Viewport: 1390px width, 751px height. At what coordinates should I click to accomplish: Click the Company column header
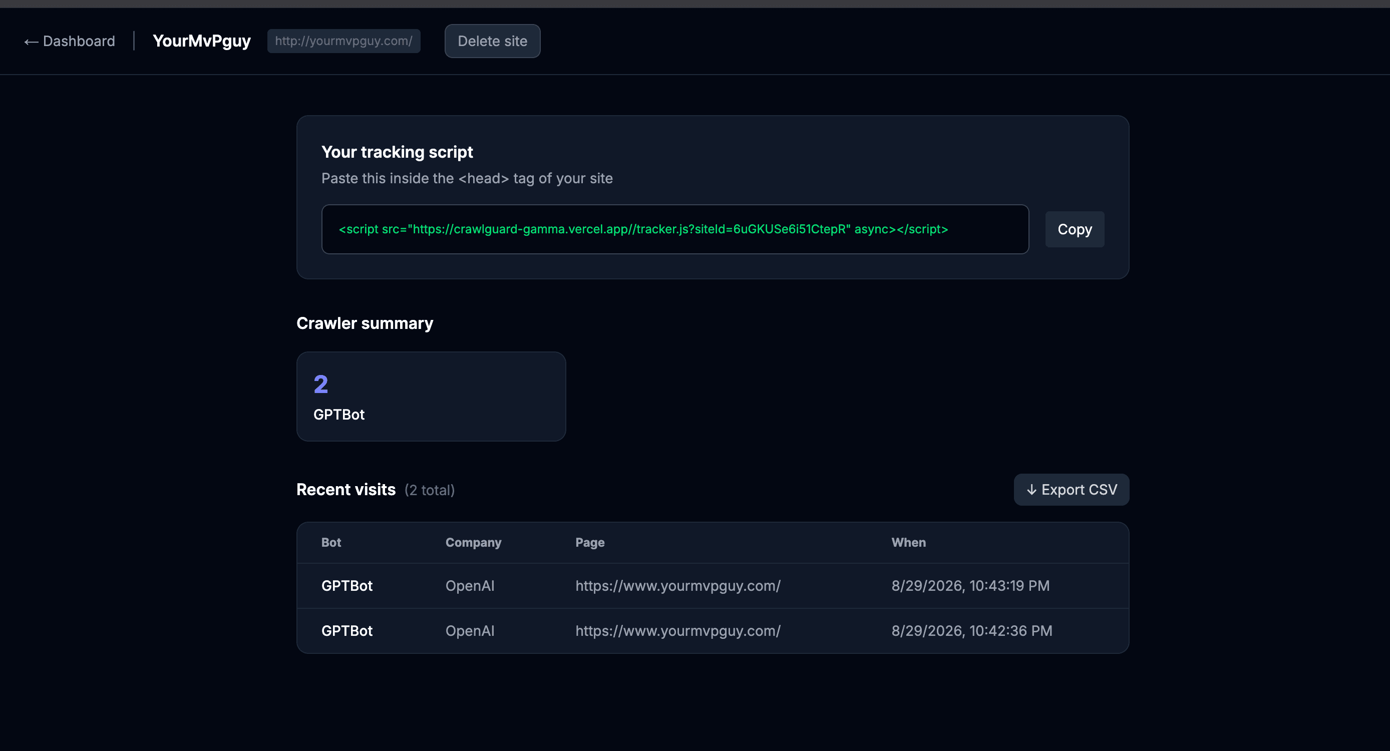click(x=473, y=542)
